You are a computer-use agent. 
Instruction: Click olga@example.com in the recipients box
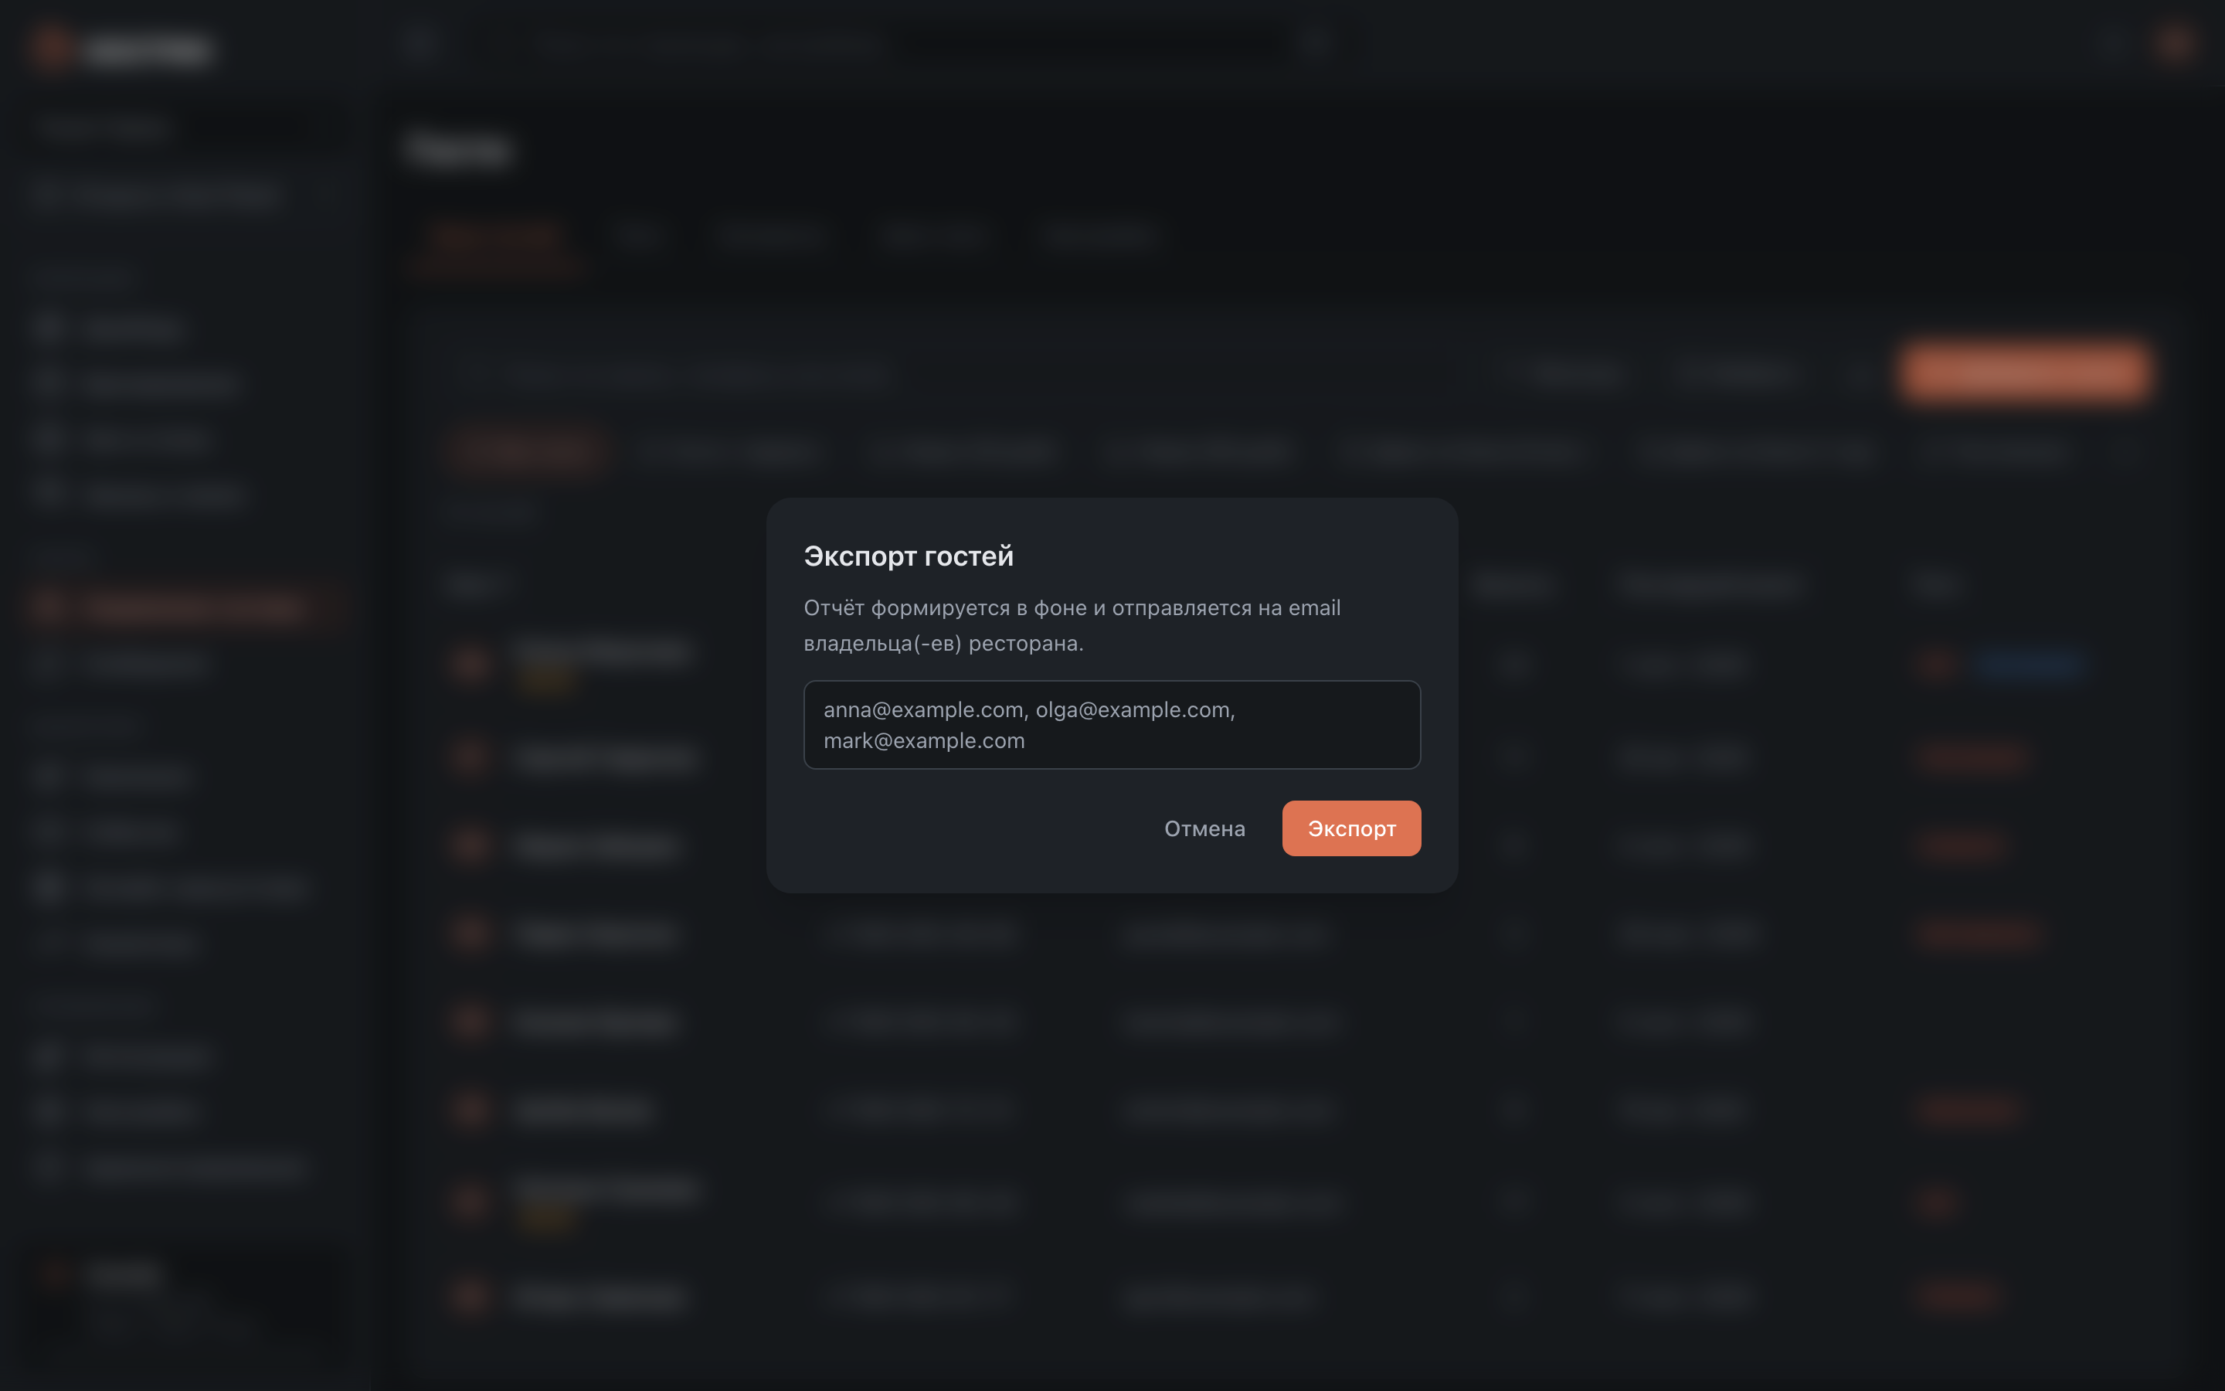(x=1133, y=709)
